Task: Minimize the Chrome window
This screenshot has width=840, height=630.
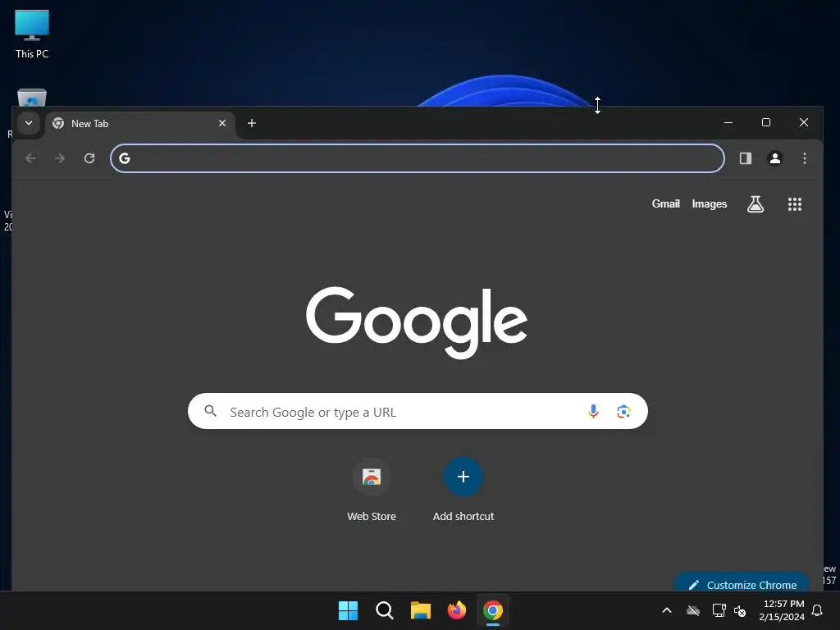Action: click(728, 123)
